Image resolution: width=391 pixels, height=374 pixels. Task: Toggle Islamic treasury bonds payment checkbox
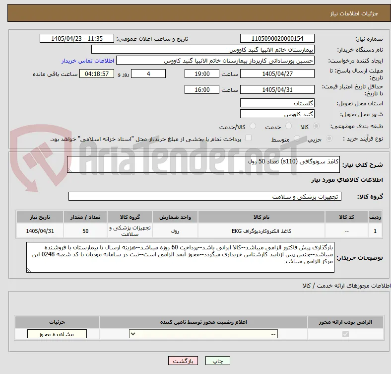point(248,138)
